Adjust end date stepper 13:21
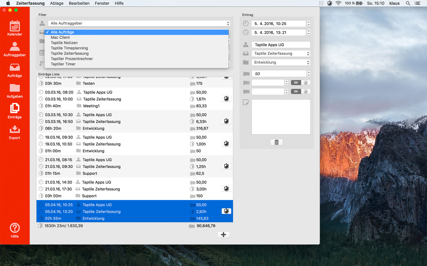Viewport: 427px width, 266px height. coord(309,33)
